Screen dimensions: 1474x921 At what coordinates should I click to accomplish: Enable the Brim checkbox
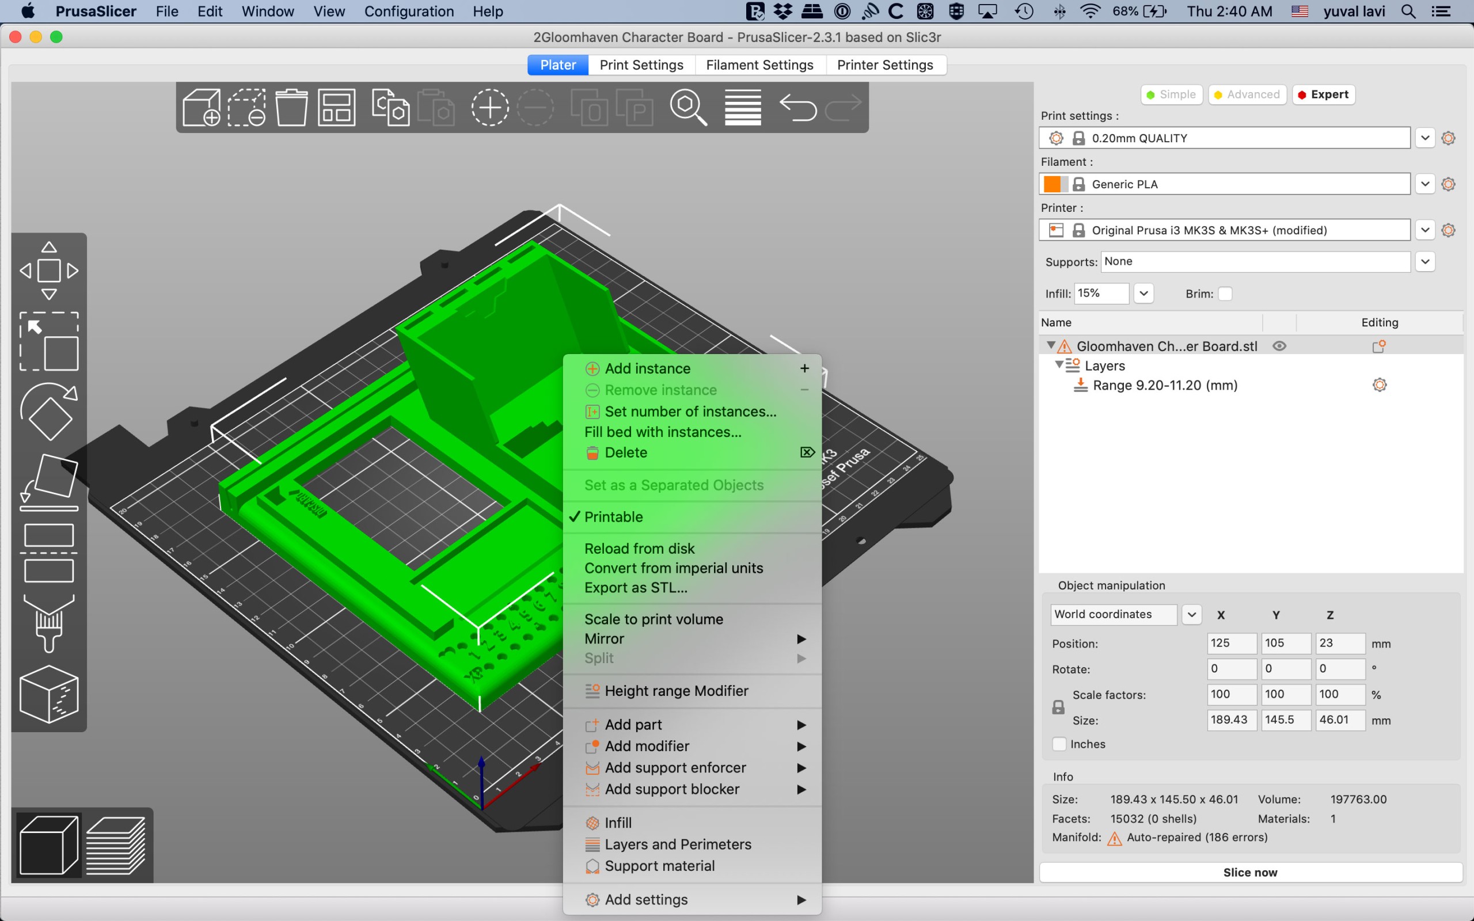(x=1225, y=294)
